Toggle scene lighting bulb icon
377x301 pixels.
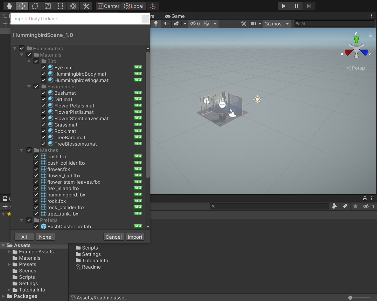click(x=156, y=24)
